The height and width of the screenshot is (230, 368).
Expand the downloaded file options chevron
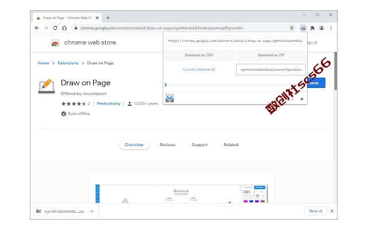pyautogui.click(x=92, y=212)
